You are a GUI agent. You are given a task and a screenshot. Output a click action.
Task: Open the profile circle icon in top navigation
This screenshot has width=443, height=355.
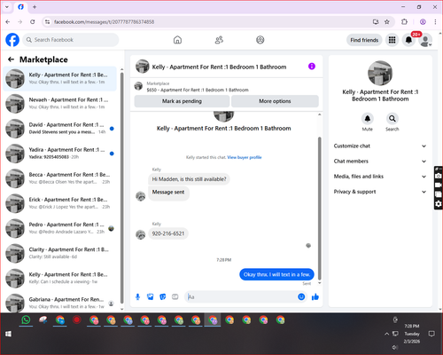coord(260,40)
